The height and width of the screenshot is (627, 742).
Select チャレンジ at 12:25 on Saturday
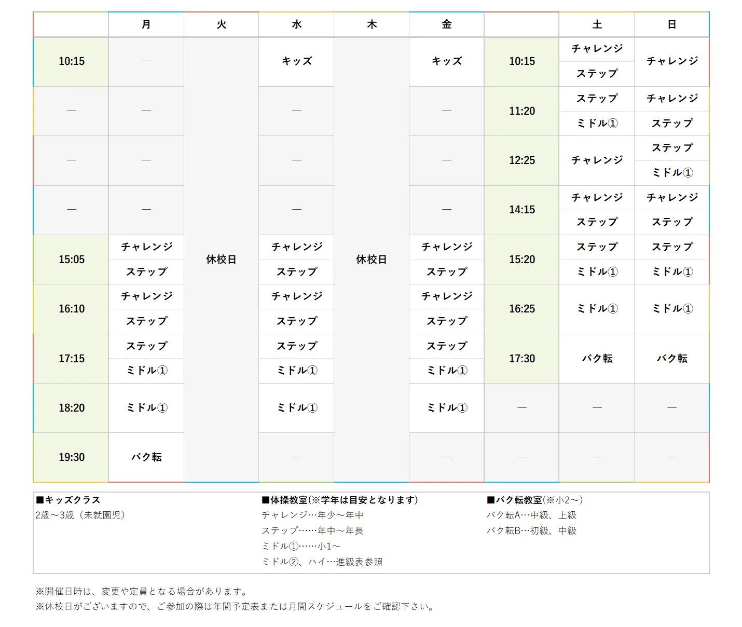(x=596, y=160)
